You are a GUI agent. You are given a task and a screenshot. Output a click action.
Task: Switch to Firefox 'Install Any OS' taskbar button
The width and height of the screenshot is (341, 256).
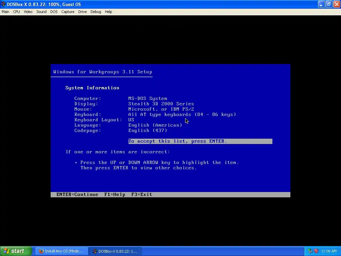62,251
